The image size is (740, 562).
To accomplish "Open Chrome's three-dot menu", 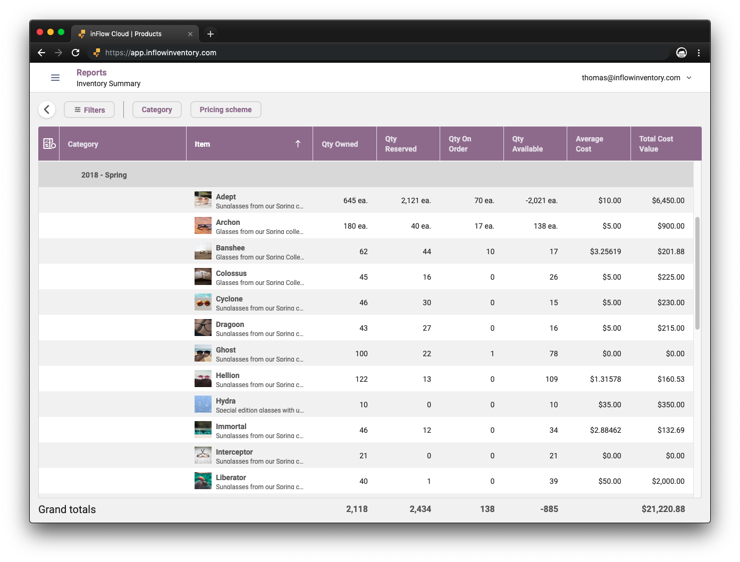I will [x=699, y=53].
